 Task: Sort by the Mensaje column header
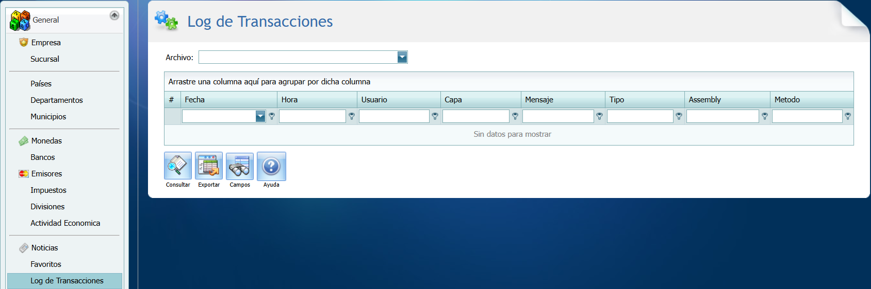click(563, 100)
